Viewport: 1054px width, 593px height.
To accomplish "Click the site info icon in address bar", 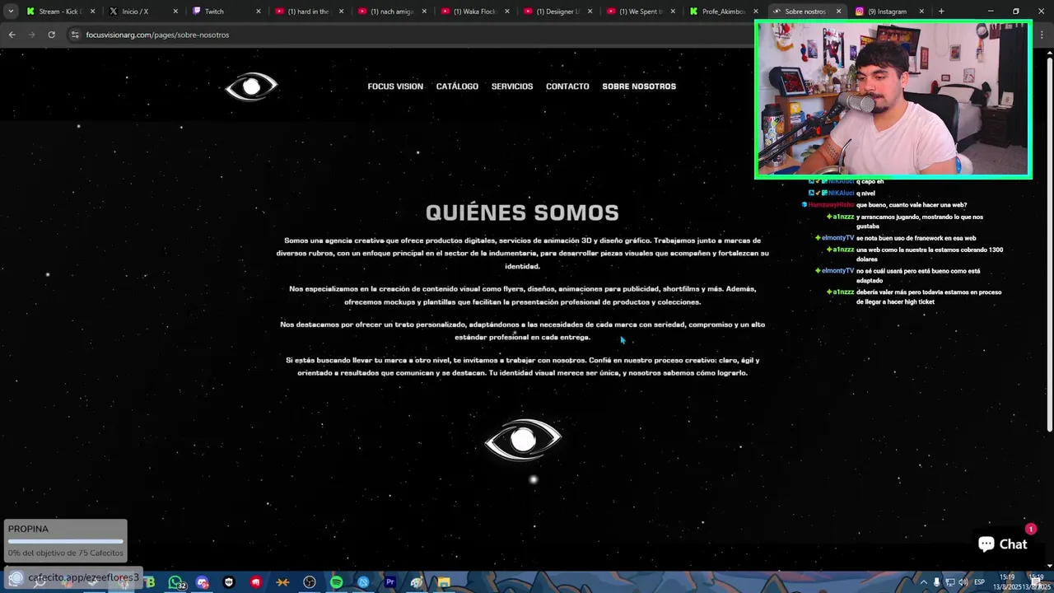I will 74,35.
